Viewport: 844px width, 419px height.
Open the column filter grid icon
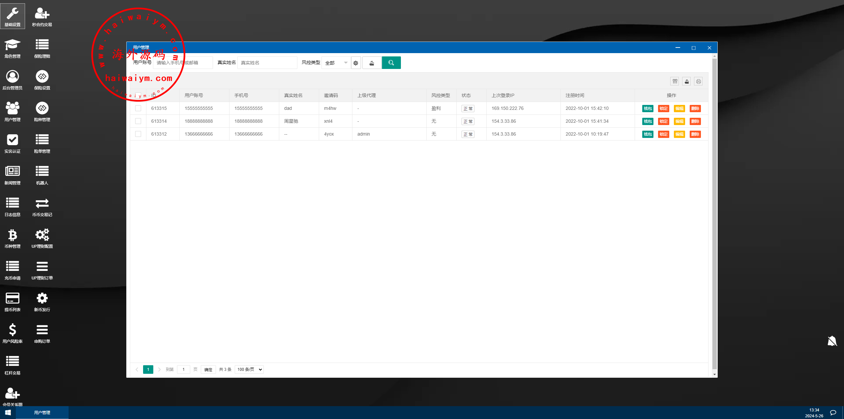coord(675,81)
